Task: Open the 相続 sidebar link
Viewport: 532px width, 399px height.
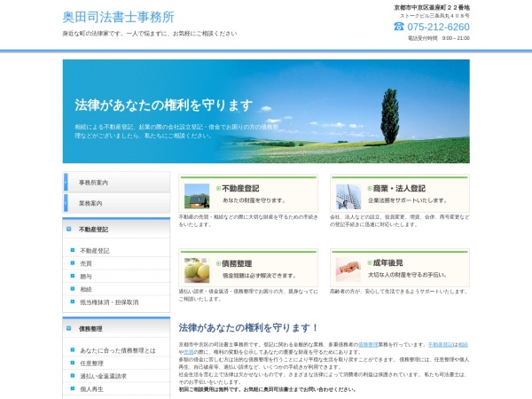Action: (86, 289)
